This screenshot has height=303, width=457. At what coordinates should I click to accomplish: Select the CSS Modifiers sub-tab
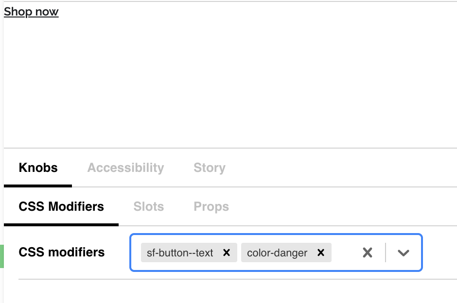(x=61, y=206)
